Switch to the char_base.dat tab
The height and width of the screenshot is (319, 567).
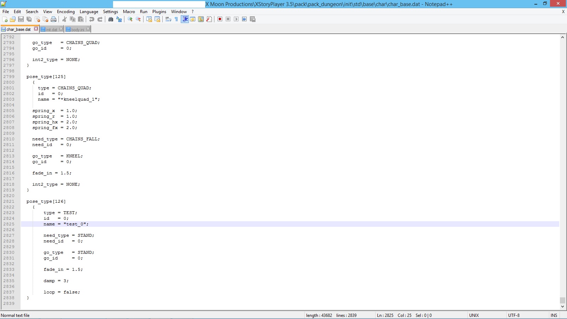[x=18, y=29]
